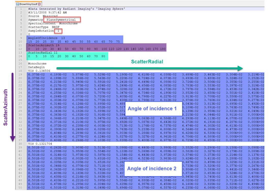Click line number 1 in the margin
The width and height of the screenshot is (273, 192).
pyautogui.click(x=21, y=9)
